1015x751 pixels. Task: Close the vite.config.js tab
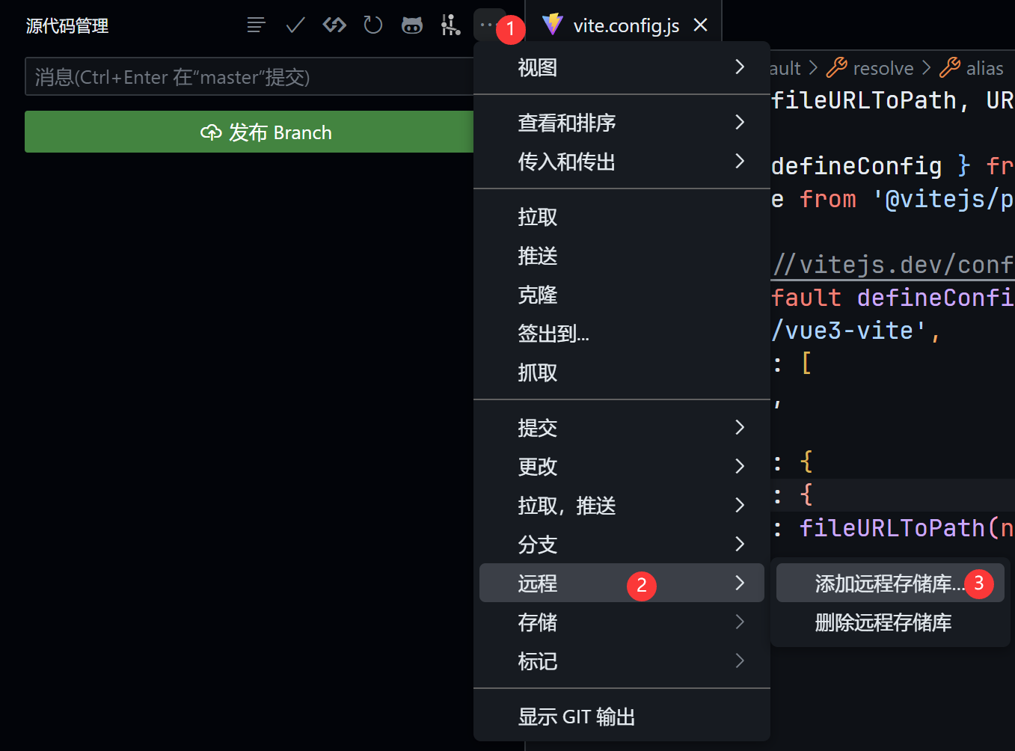pyautogui.click(x=701, y=25)
